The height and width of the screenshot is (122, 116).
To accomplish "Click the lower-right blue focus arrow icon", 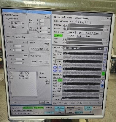I will point(60,71).
